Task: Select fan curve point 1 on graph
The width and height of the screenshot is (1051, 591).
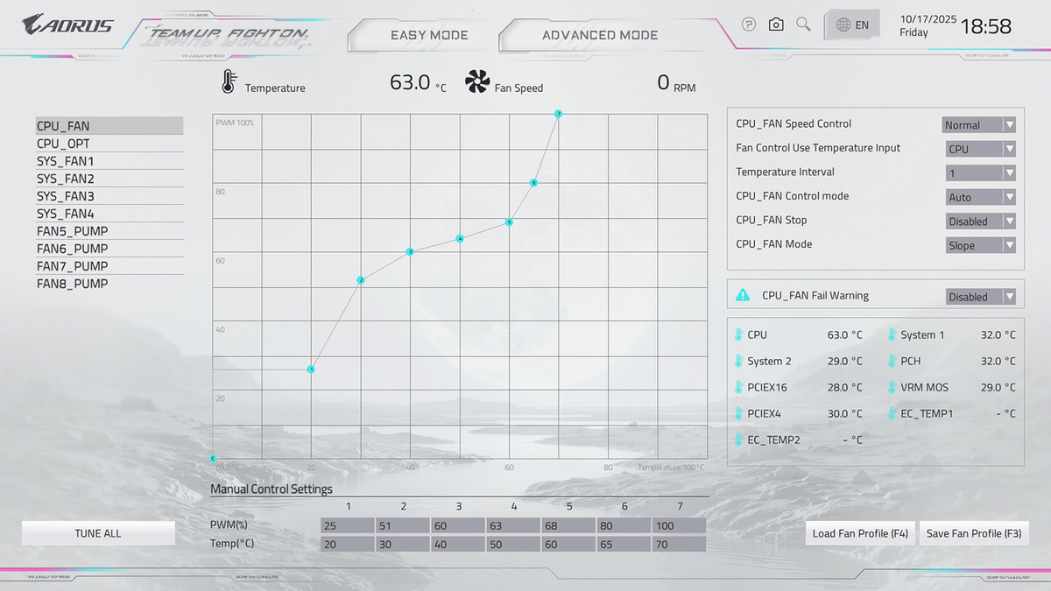Action: coord(311,369)
